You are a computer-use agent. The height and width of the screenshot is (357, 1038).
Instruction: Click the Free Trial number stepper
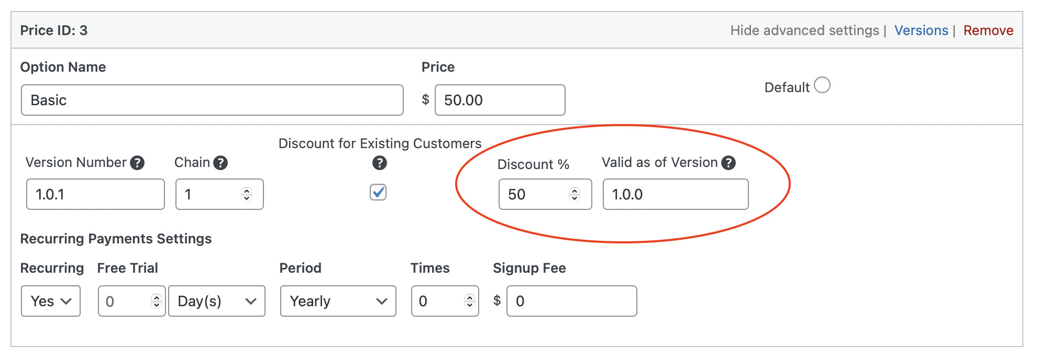[x=156, y=301]
